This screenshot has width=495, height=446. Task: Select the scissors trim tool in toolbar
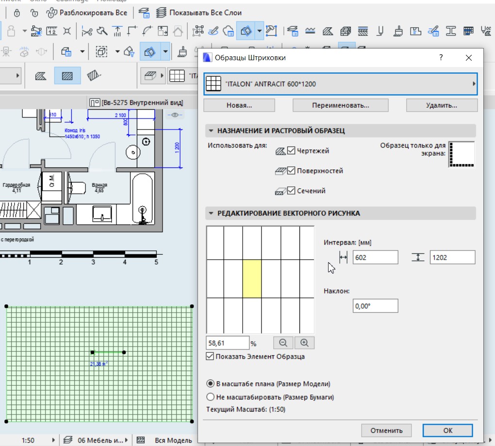pyautogui.click(x=87, y=32)
